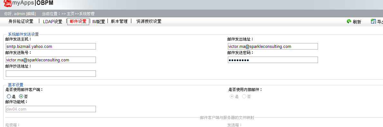The image size is (383, 127).
Task: Click the 系统管理 breadcrumb text
Action: [87, 14]
